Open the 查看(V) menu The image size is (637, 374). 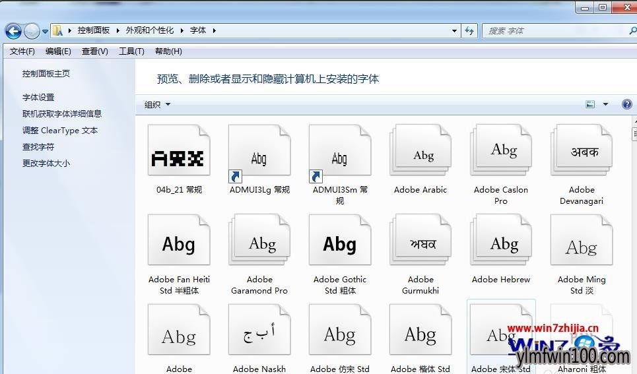94,51
